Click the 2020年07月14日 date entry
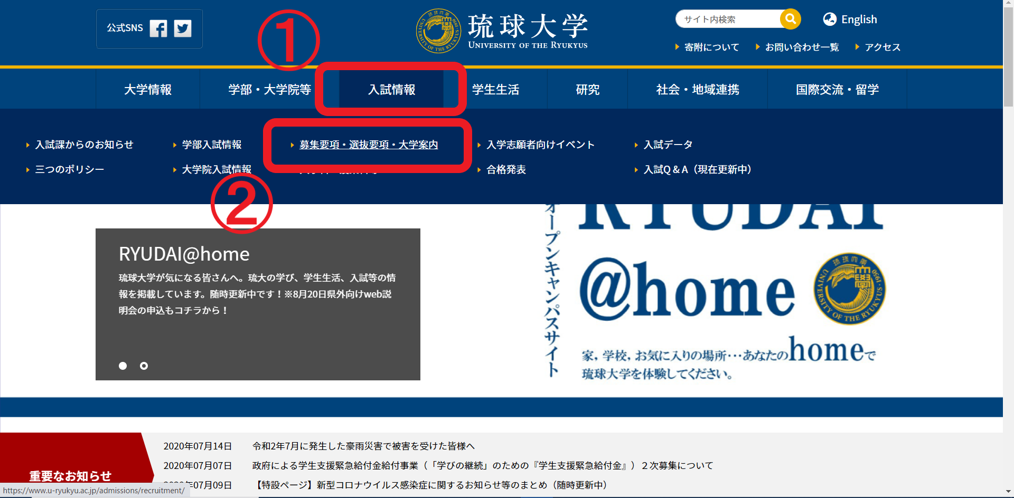 tap(198, 446)
